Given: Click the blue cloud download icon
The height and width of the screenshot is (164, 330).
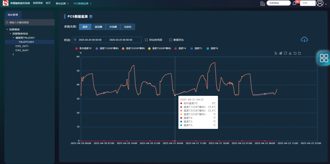Looking at the screenshot, I should click(304, 40).
